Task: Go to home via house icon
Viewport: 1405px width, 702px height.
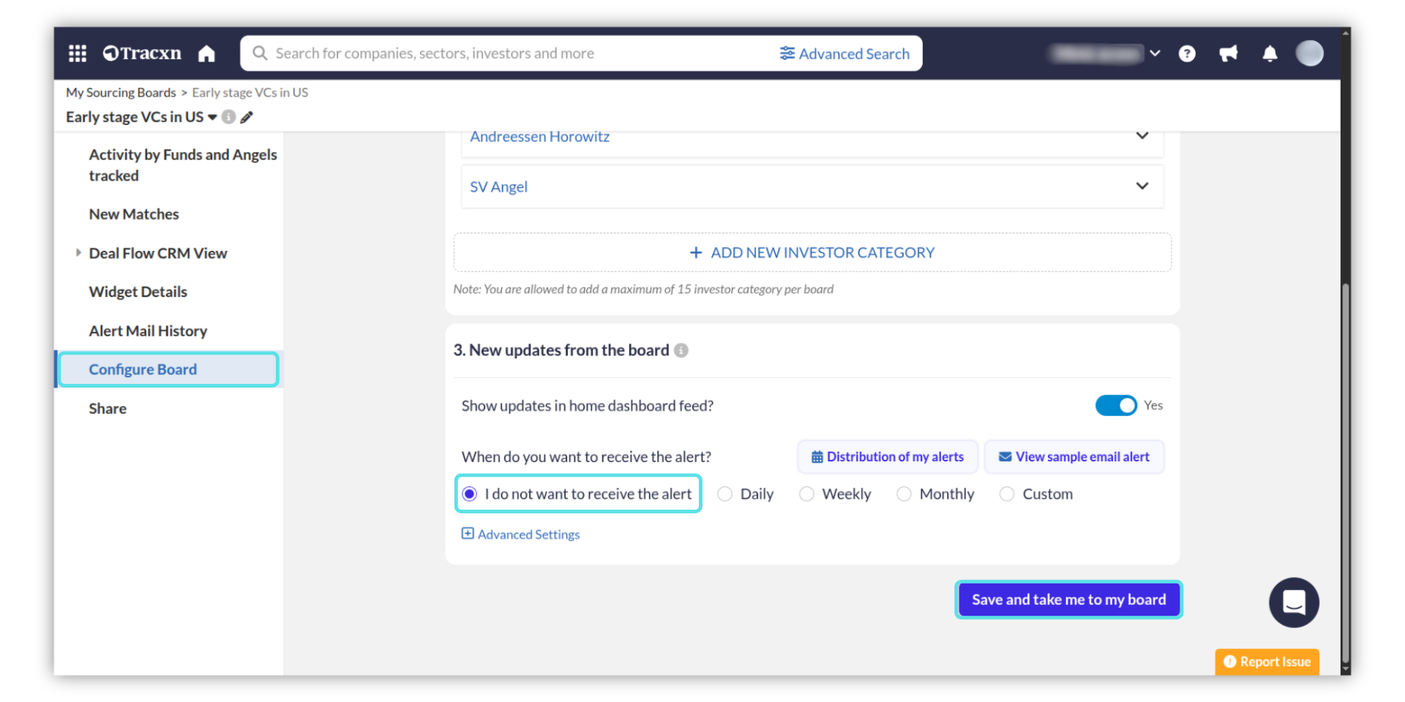Action: point(207,53)
